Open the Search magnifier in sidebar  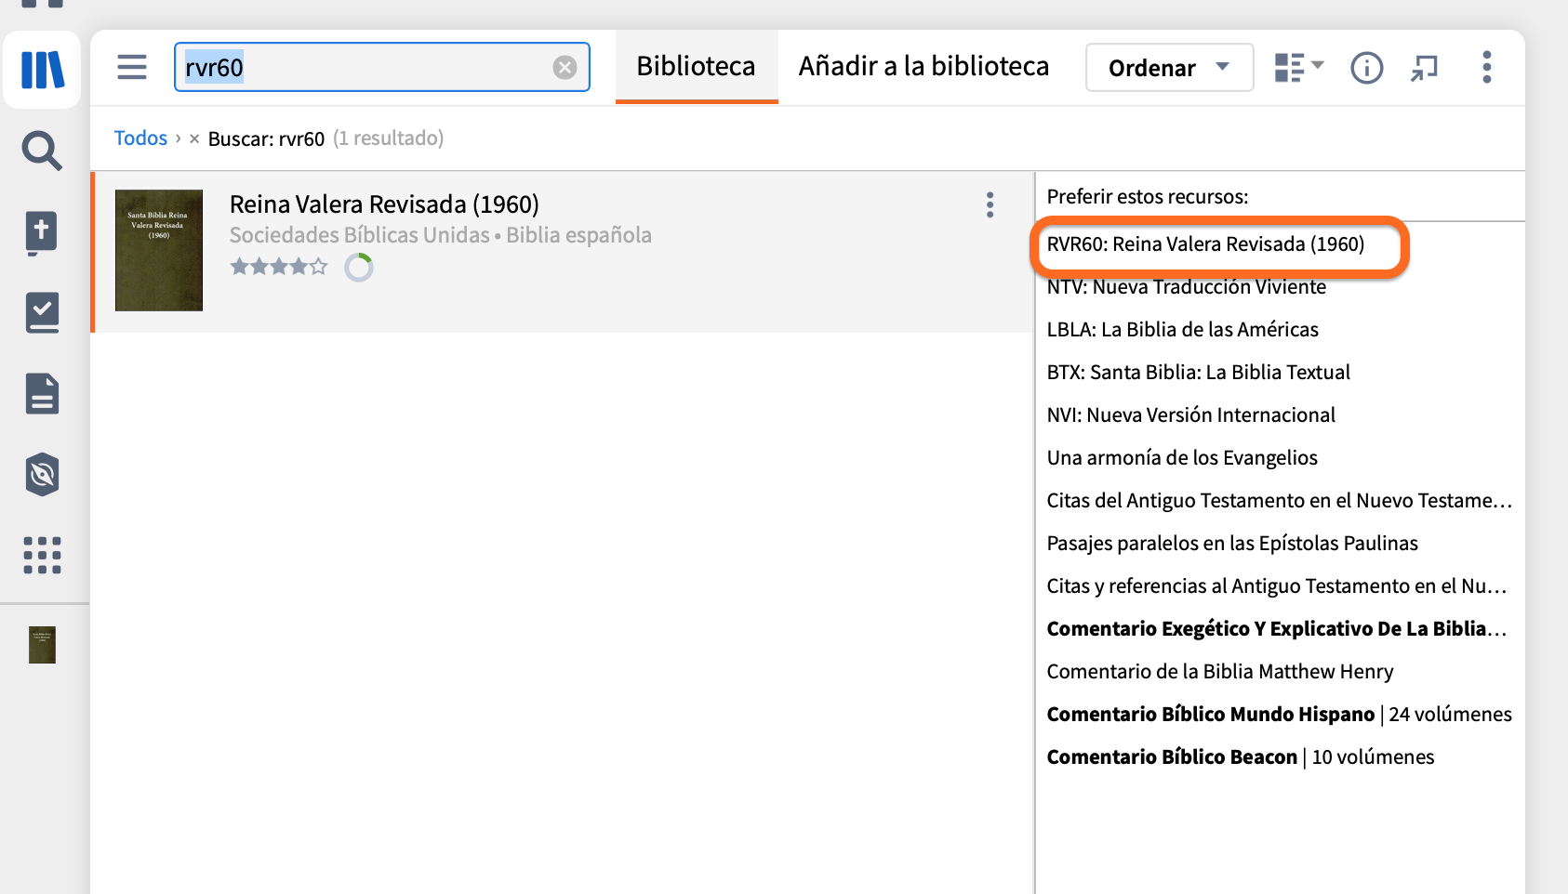point(42,151)
